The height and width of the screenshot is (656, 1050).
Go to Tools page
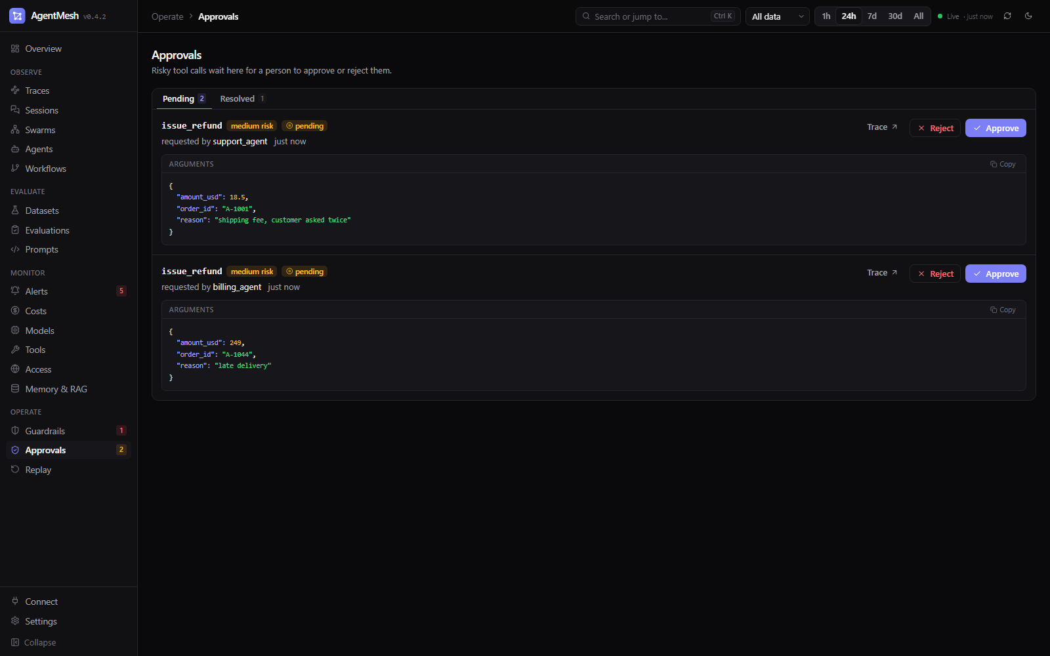[x=68, y=350]
